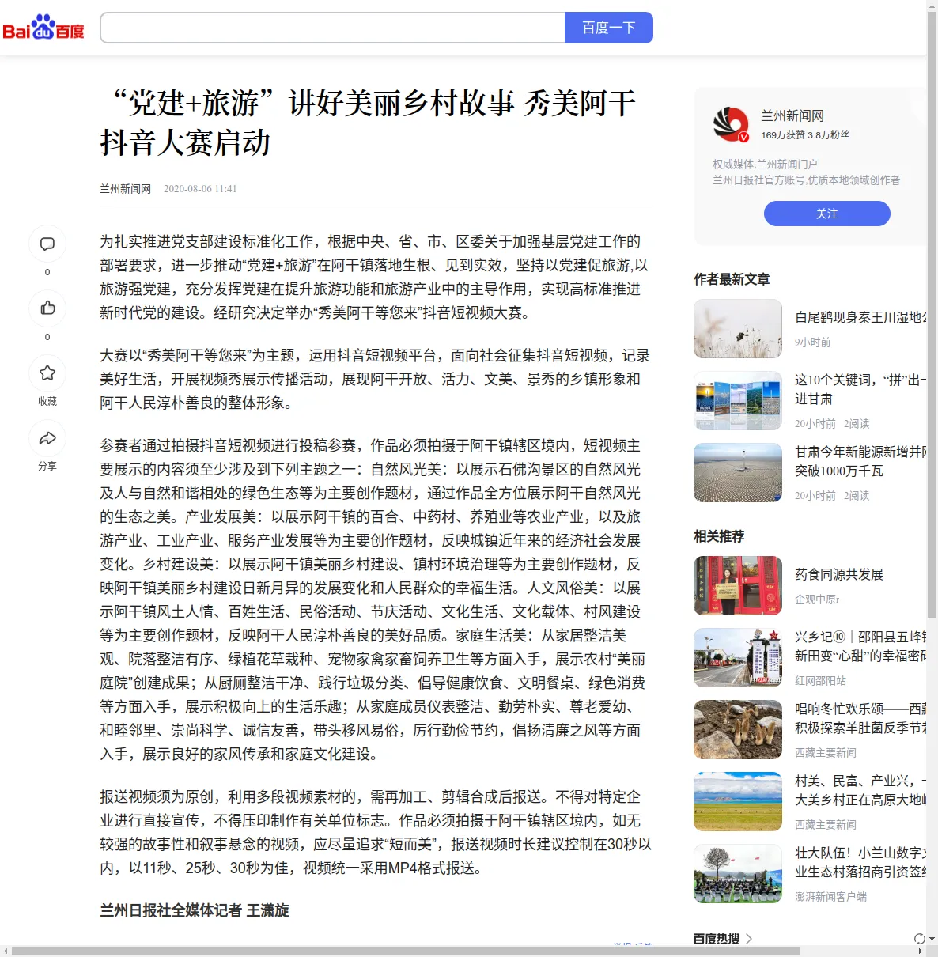
Task: Click the 百度热搜 heading
Action: click(717, 939)
